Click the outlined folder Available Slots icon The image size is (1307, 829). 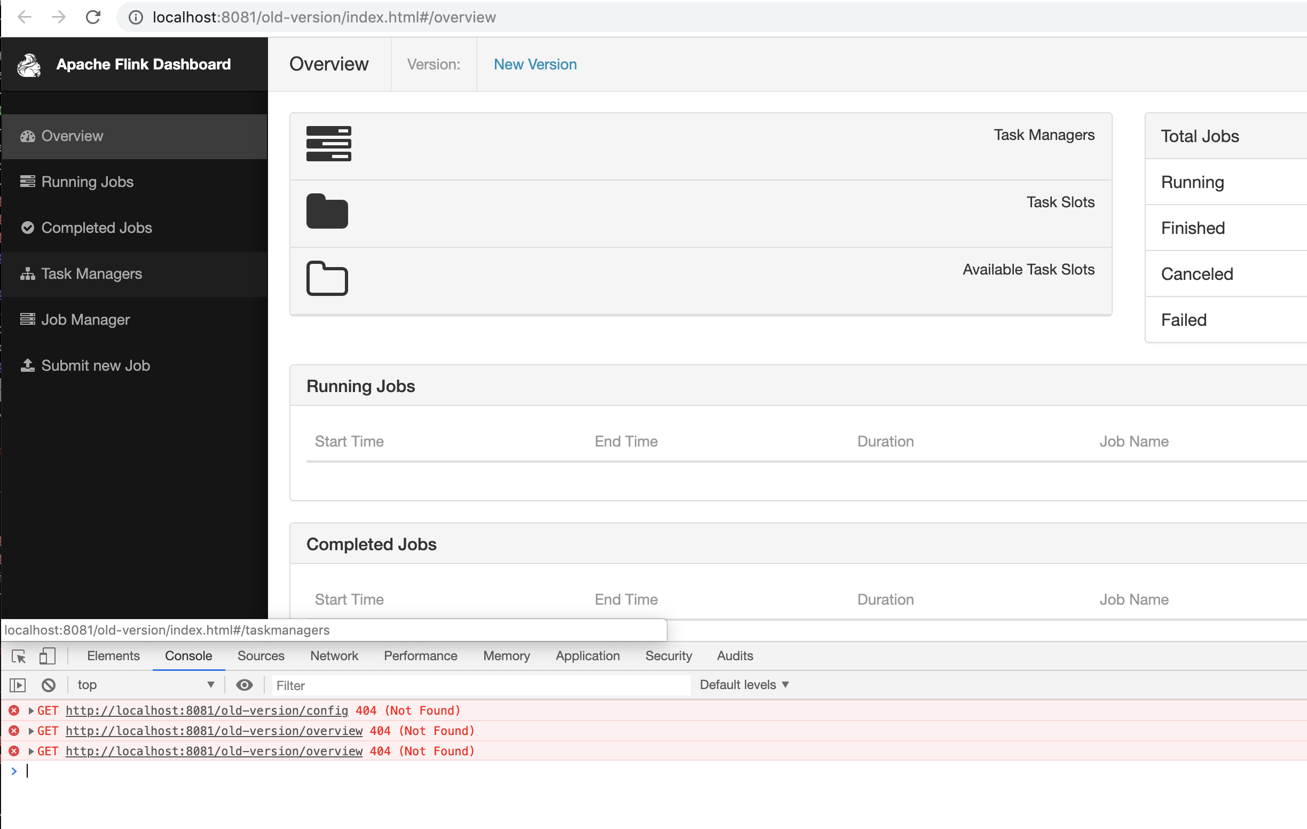[x=327, y=278]
